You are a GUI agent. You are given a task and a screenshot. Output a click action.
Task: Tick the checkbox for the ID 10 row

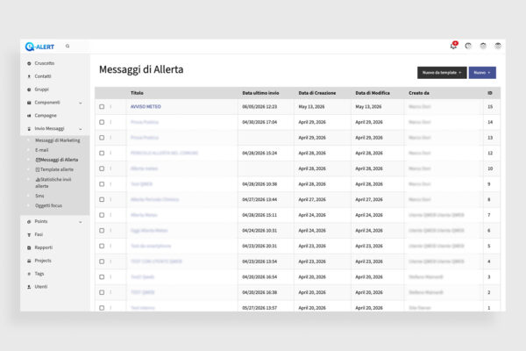pos(102,168)
